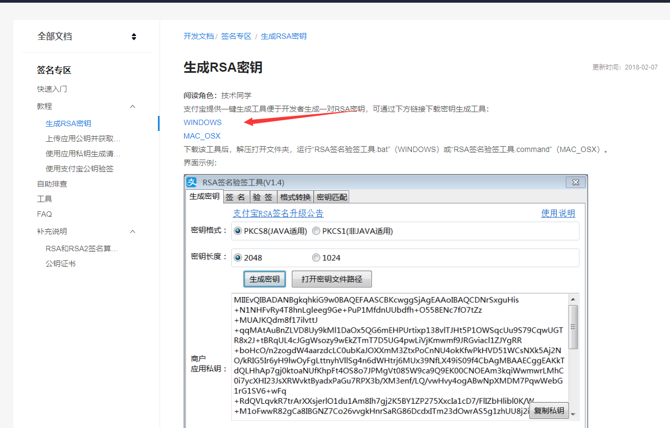This screenshot has width=670, height=428.
Task: Select 2048 key length option
Action: point(238,257)
